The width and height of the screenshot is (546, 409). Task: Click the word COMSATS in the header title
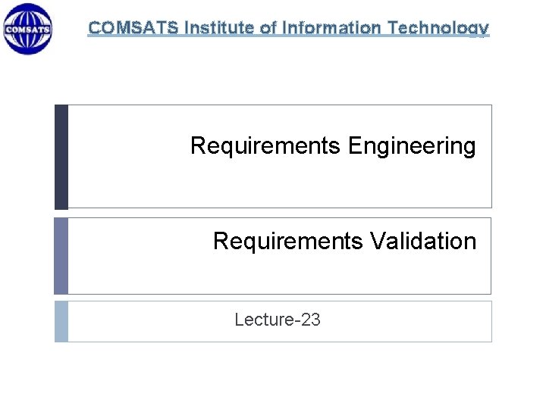point(133,29)
